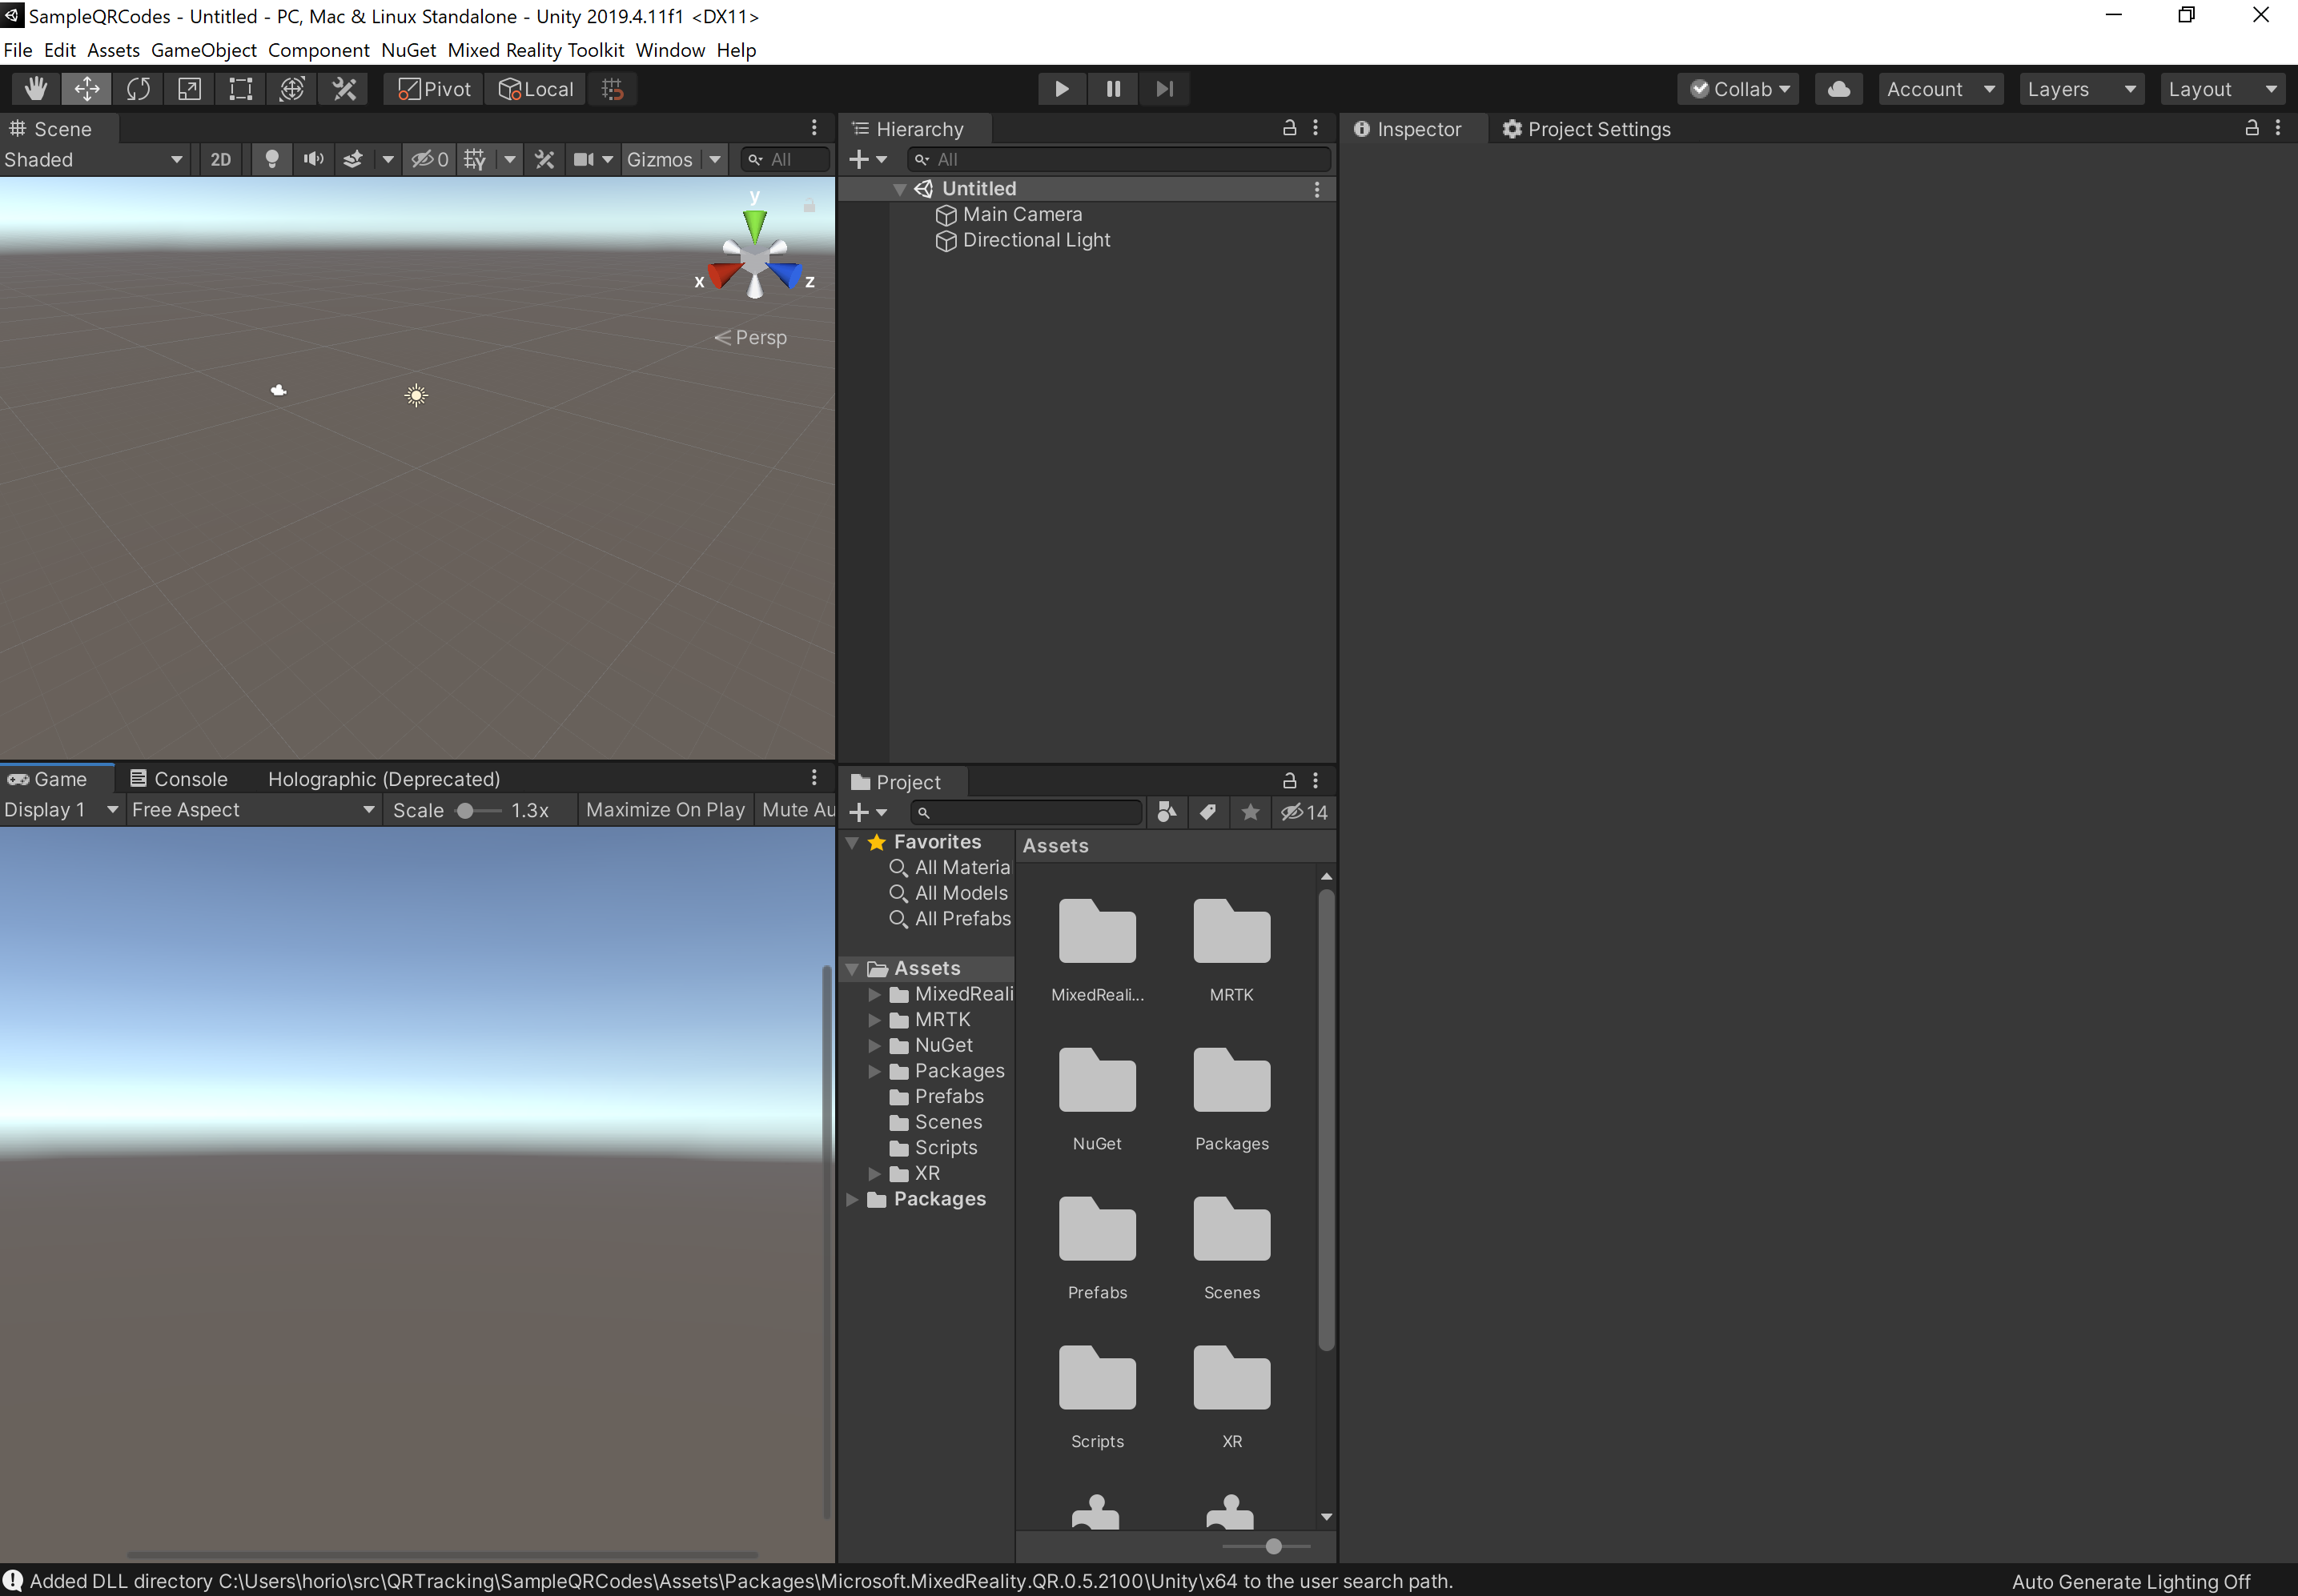Toggle scene lighting bulb icon
2298x1596 pixels.
point(271,159)
